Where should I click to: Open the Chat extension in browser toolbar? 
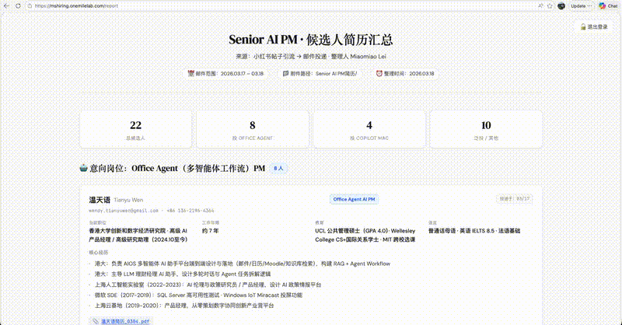click(x=607, y=5)
